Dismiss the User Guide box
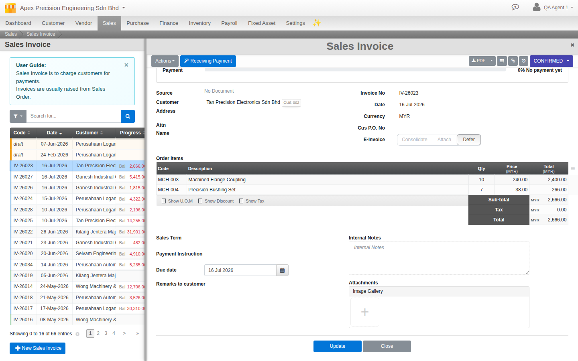 [x=126, y=65]
